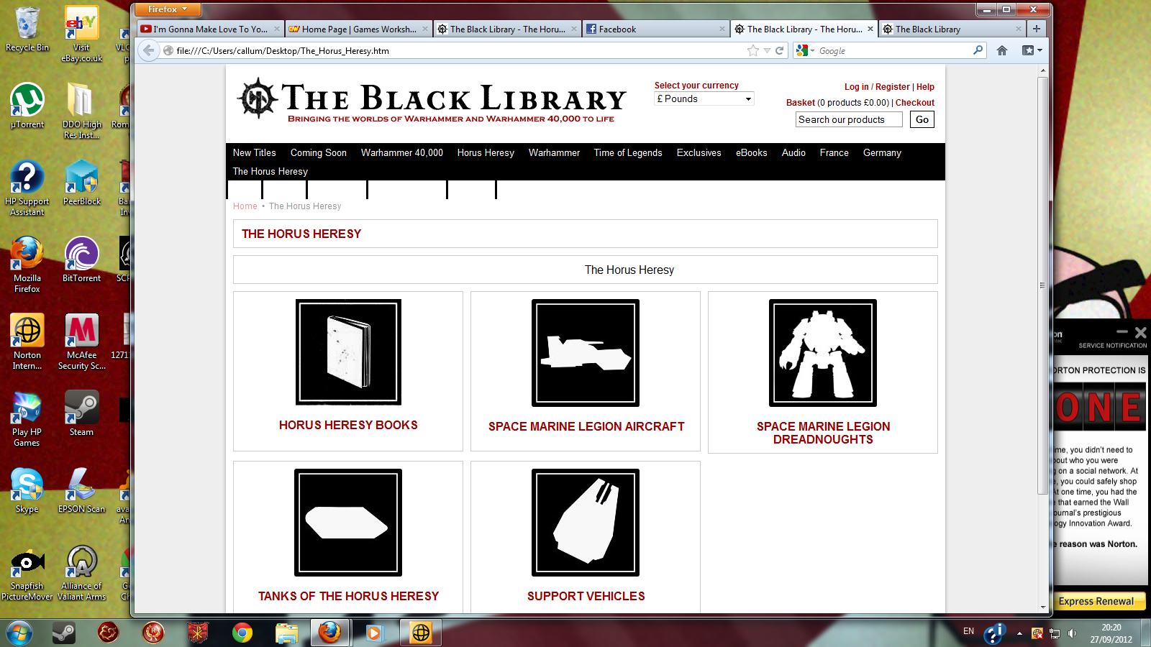Open the Visit eBay.co.uk desktop shortcut

pyautogui.click(x=82, y=34)
